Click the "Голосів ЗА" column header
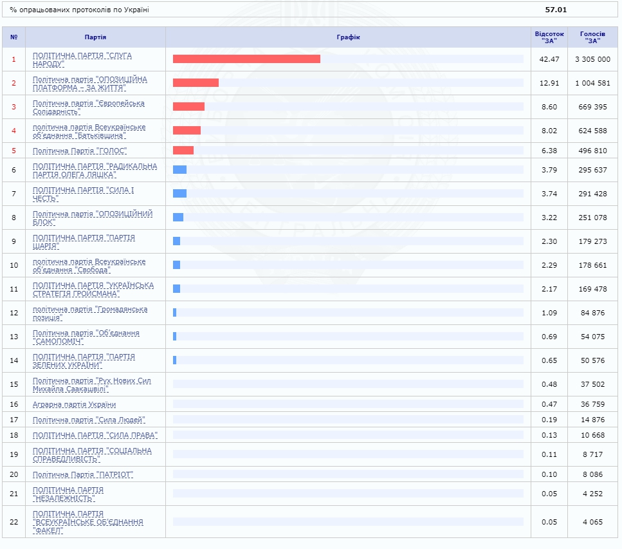Image resolution: width=622 pixels, height=549 pixels. coord(592,37)
